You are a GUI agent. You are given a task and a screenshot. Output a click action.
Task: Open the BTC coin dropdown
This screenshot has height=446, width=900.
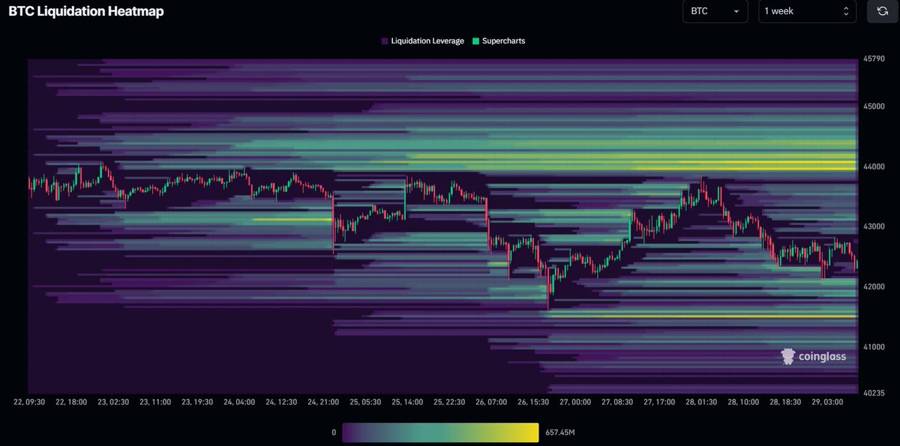(x=715, y=11)
